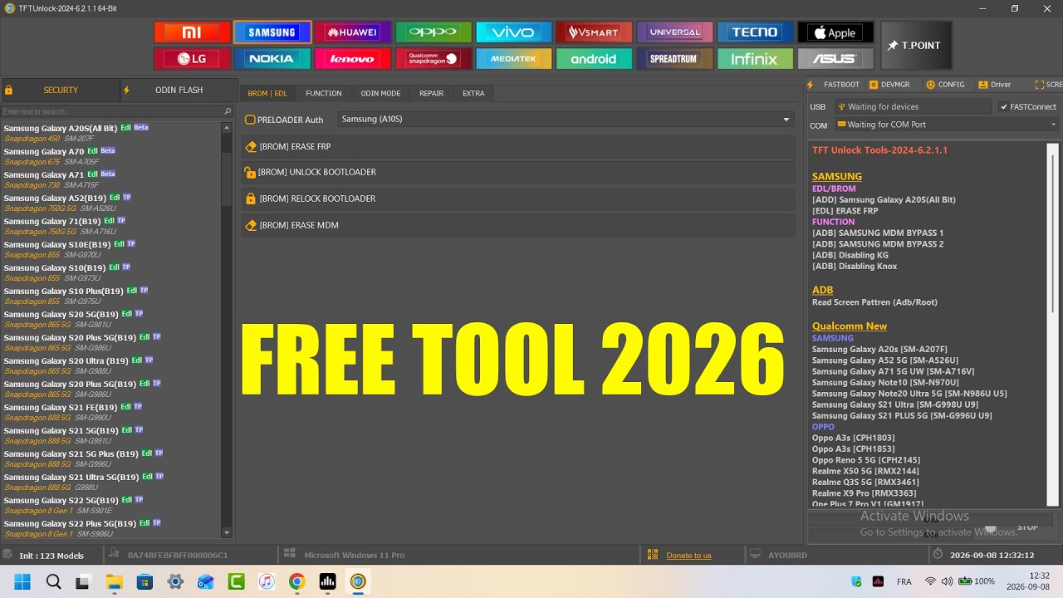
Task: Click the search magnifier icon in model list
Action: [x=228, y=111]
